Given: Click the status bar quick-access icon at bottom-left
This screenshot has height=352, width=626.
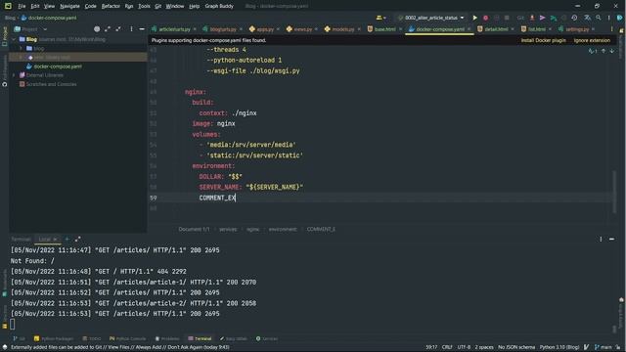Looking at the screenshot, I should pyautogui.click(x=4, y=347).
